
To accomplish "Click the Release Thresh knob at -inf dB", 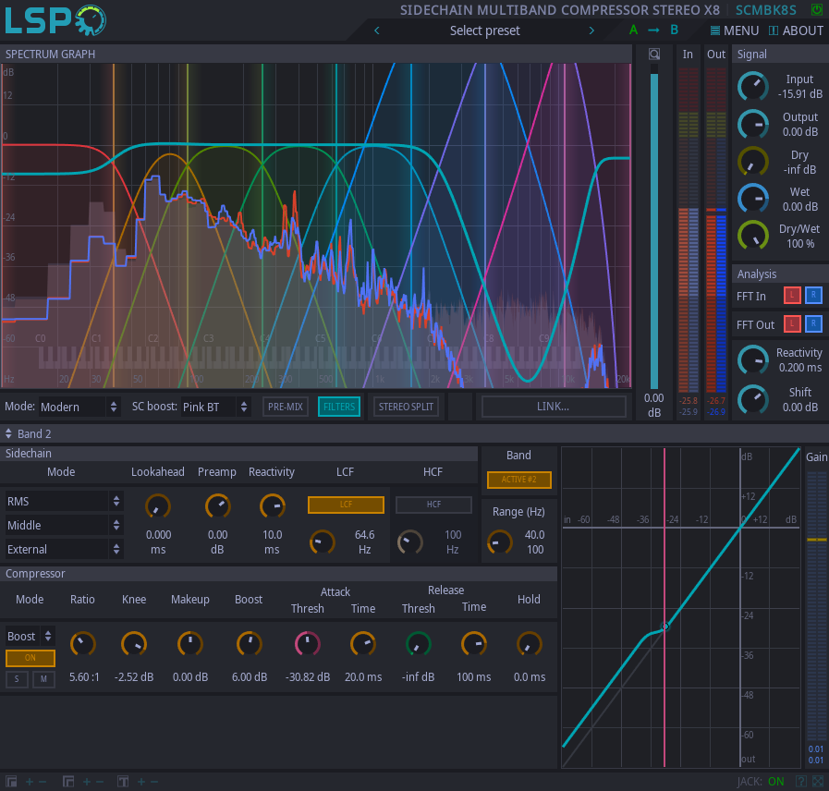I will [418, 644].
